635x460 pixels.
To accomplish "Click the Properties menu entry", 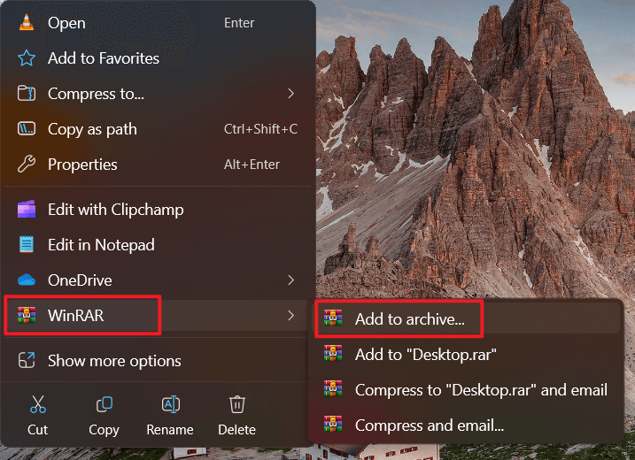I will (x=82, y=165).
